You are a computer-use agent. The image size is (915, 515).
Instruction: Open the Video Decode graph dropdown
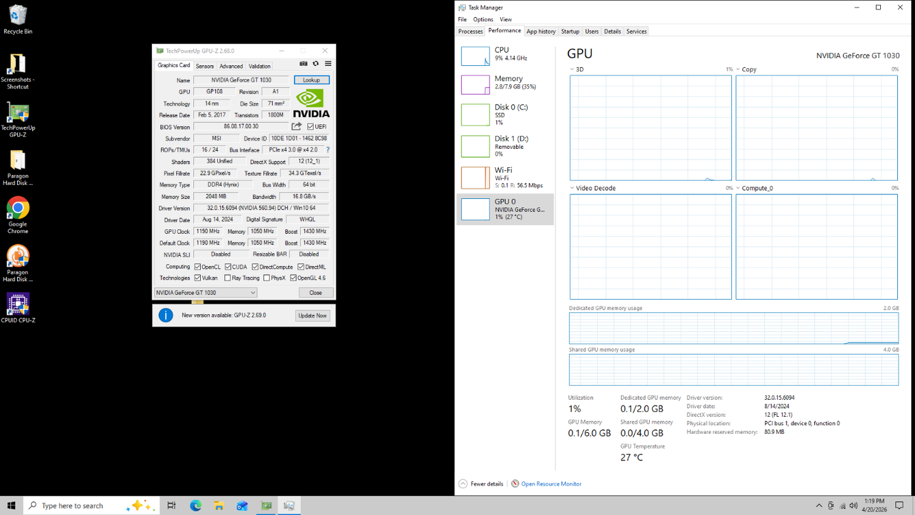pyautogui.click(x=572, y=188)
